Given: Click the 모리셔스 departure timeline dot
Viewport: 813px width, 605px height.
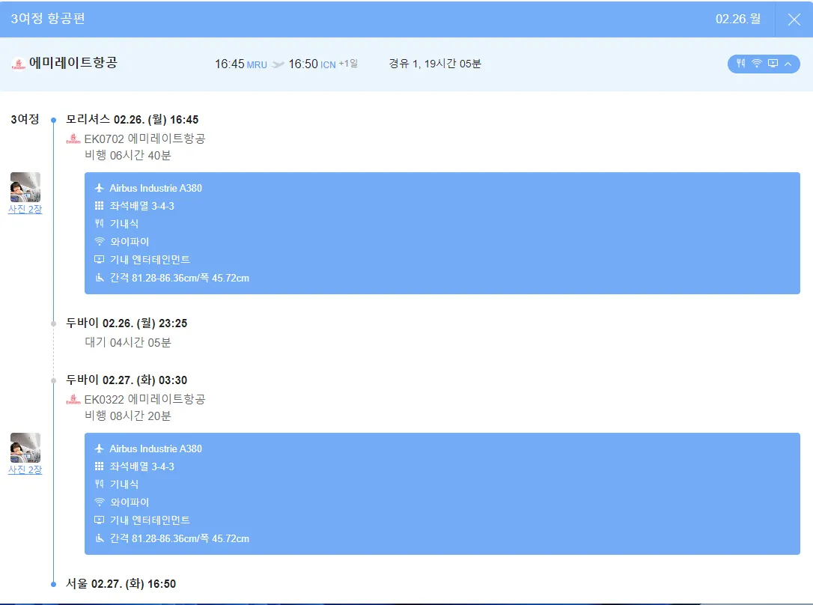Looking at the screenshot, I should 53,121.
